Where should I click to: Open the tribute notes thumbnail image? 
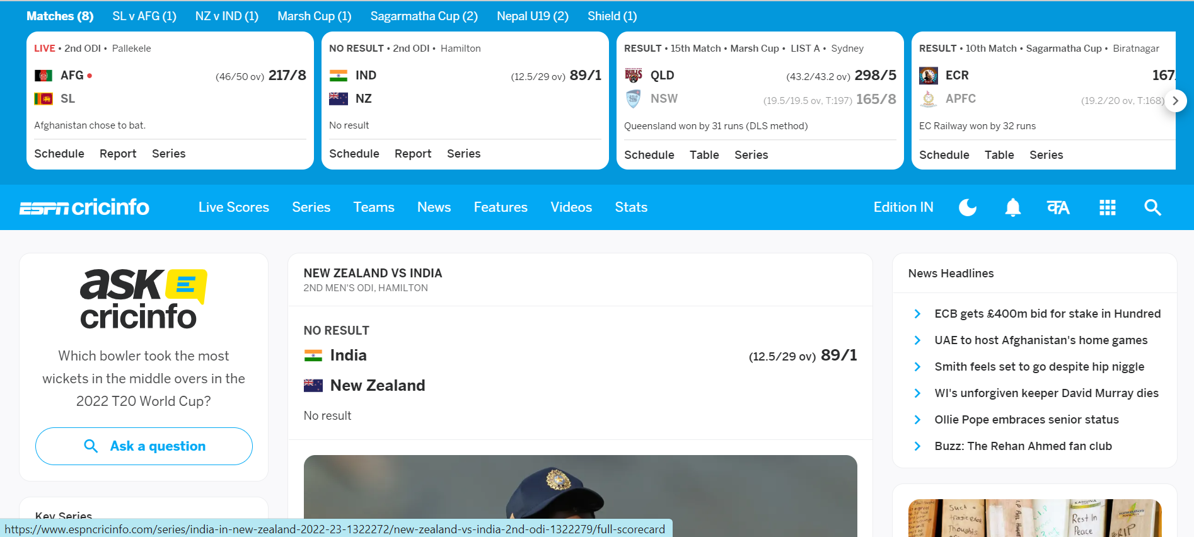1035,518
